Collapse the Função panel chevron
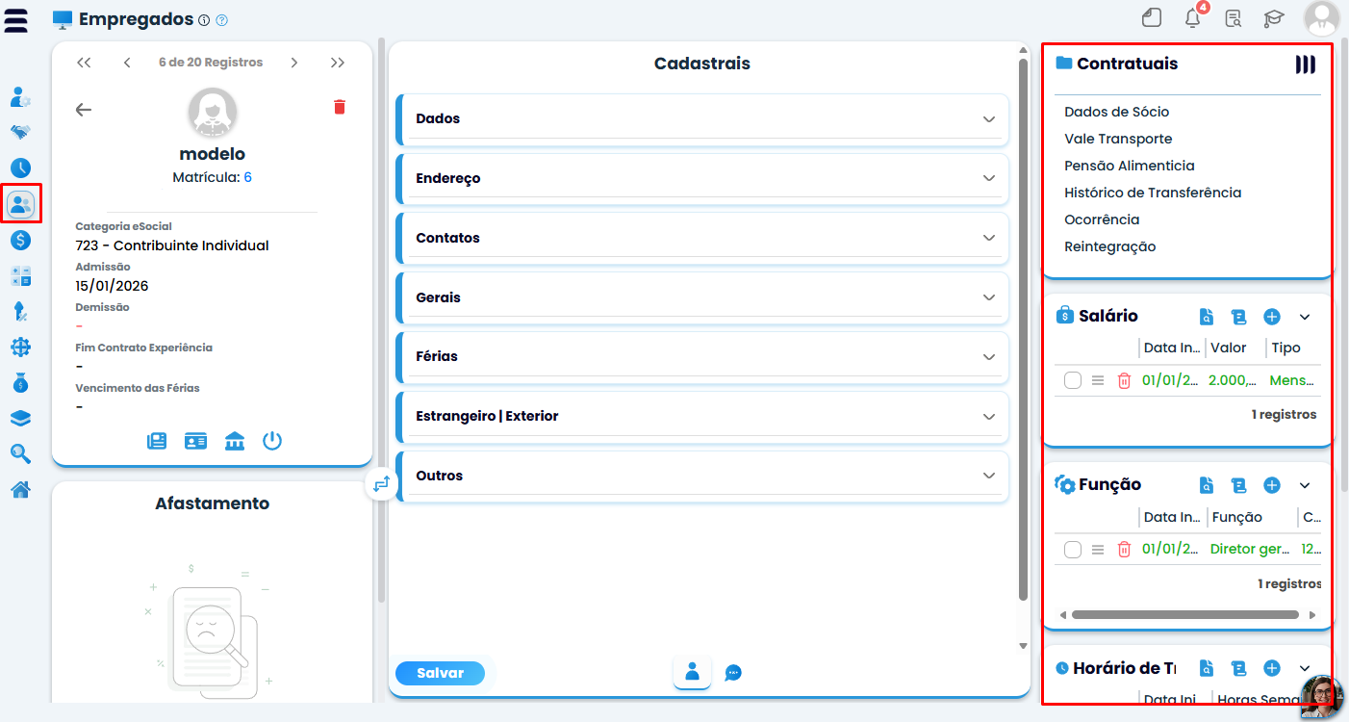Screen dimensions: 1349x722 point(1305,485)
